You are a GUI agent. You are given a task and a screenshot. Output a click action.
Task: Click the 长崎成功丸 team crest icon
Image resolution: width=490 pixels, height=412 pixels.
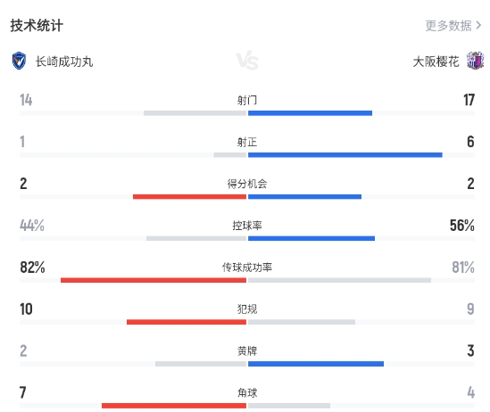point(19,61)
